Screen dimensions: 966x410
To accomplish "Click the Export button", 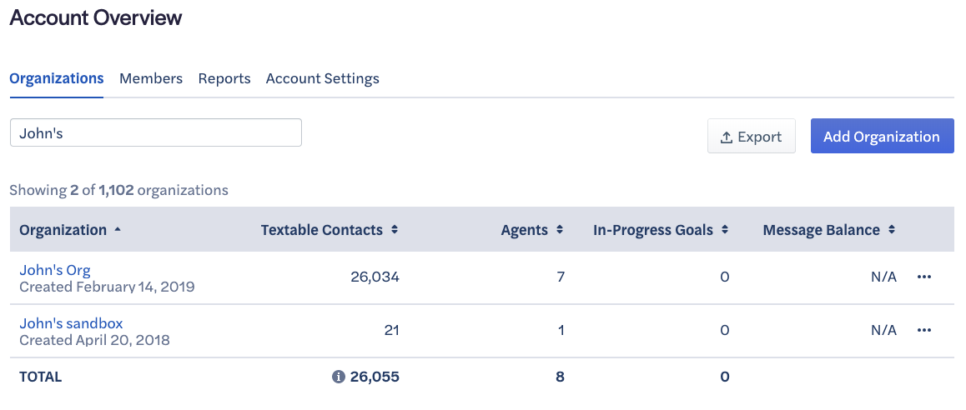I will (x=751, y=136).
